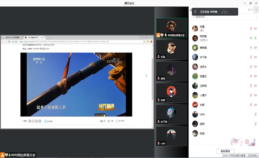Click the cctv.com URL address bar
Viewport: 259px width, 158px height.
79,42
